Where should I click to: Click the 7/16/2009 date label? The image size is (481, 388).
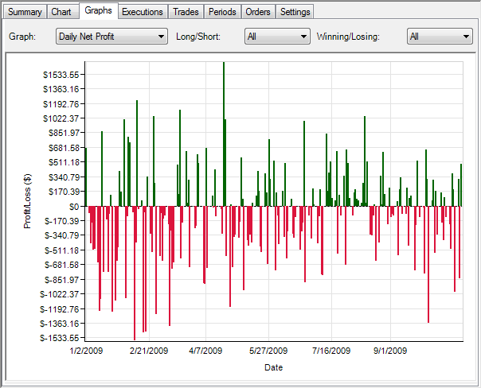pyautogui.click(x=331, y=351)
